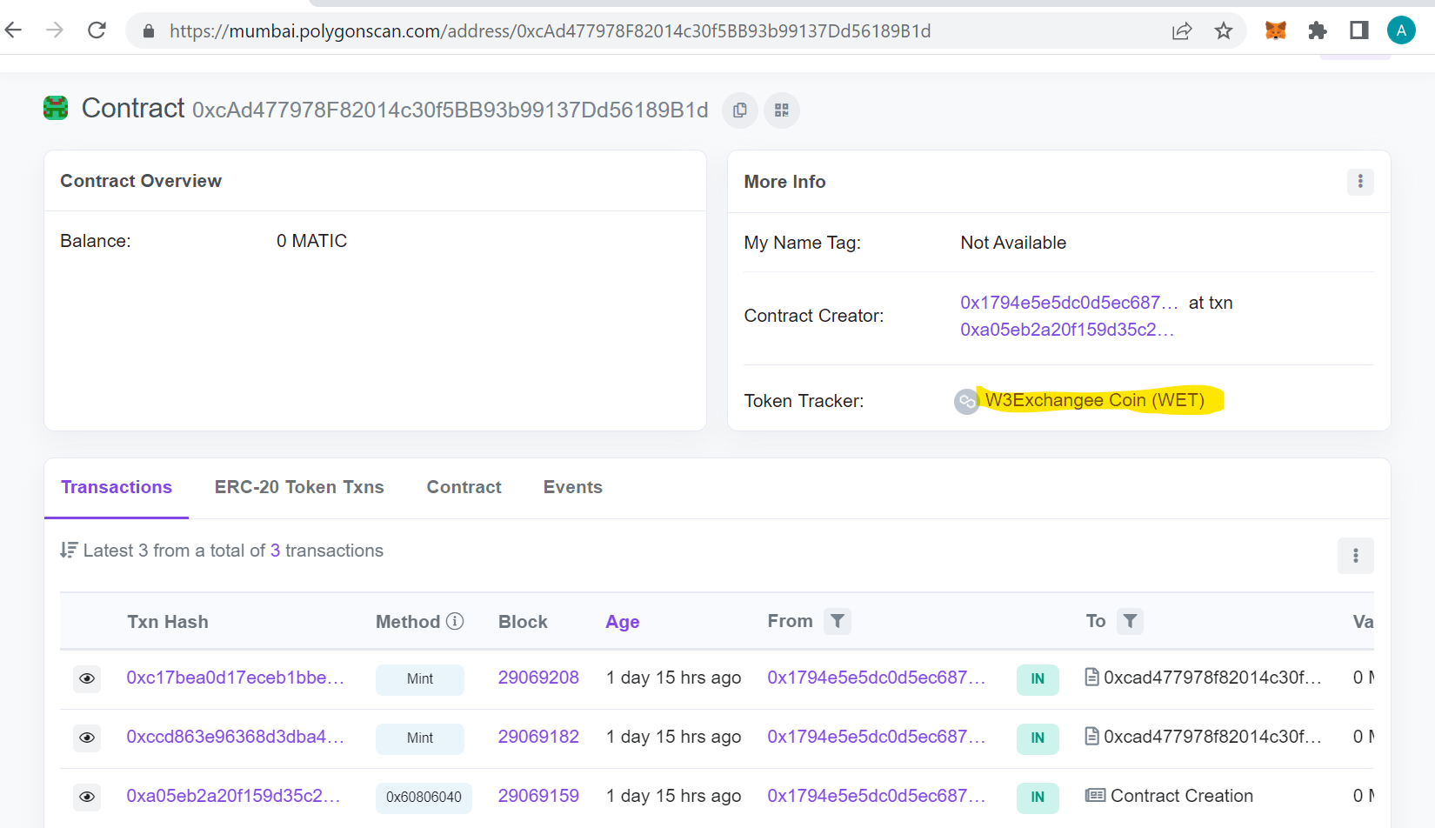This screenshot has height=828, width=1435.
Task: Toggle the Age column format
Action: click(623, 622)
